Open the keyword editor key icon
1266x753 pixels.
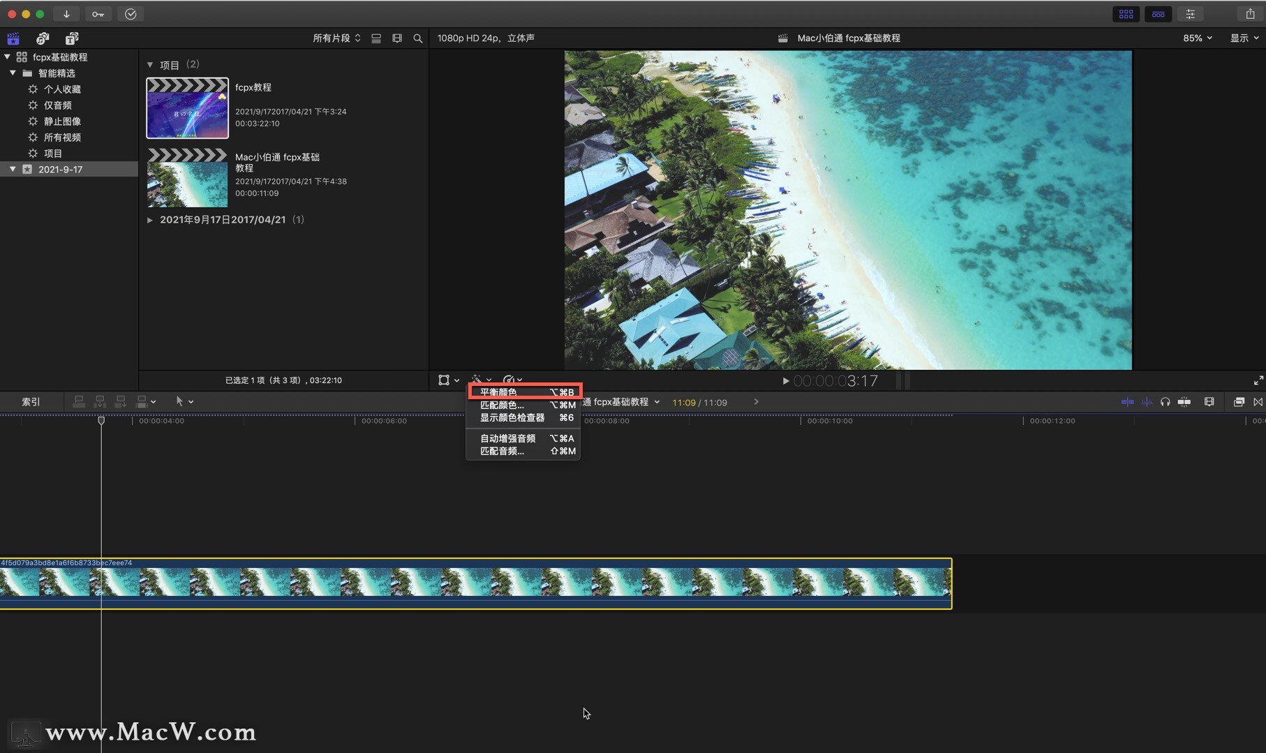coord(98,14)
